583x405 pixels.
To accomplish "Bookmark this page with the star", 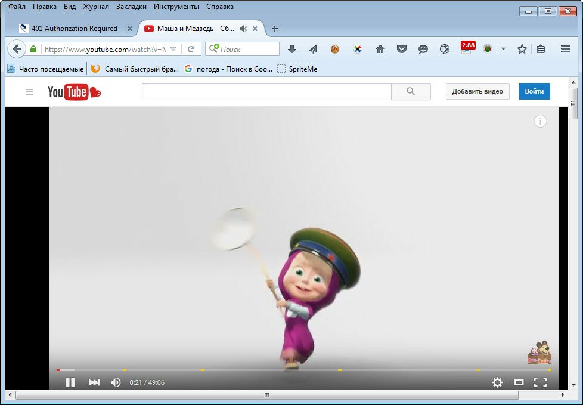I will (522, 49).
